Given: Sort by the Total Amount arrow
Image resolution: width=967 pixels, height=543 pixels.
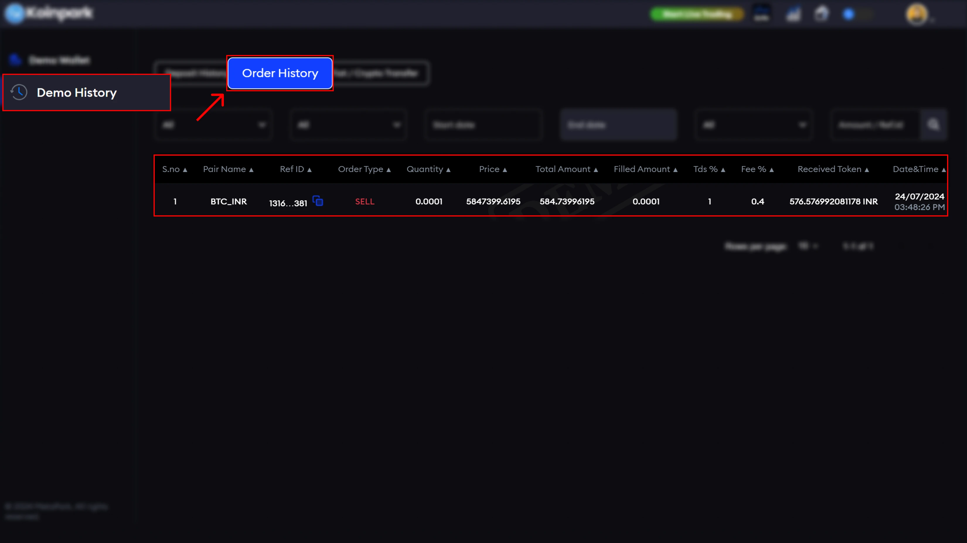Looking at the screenshot, I should click(596, 170).
